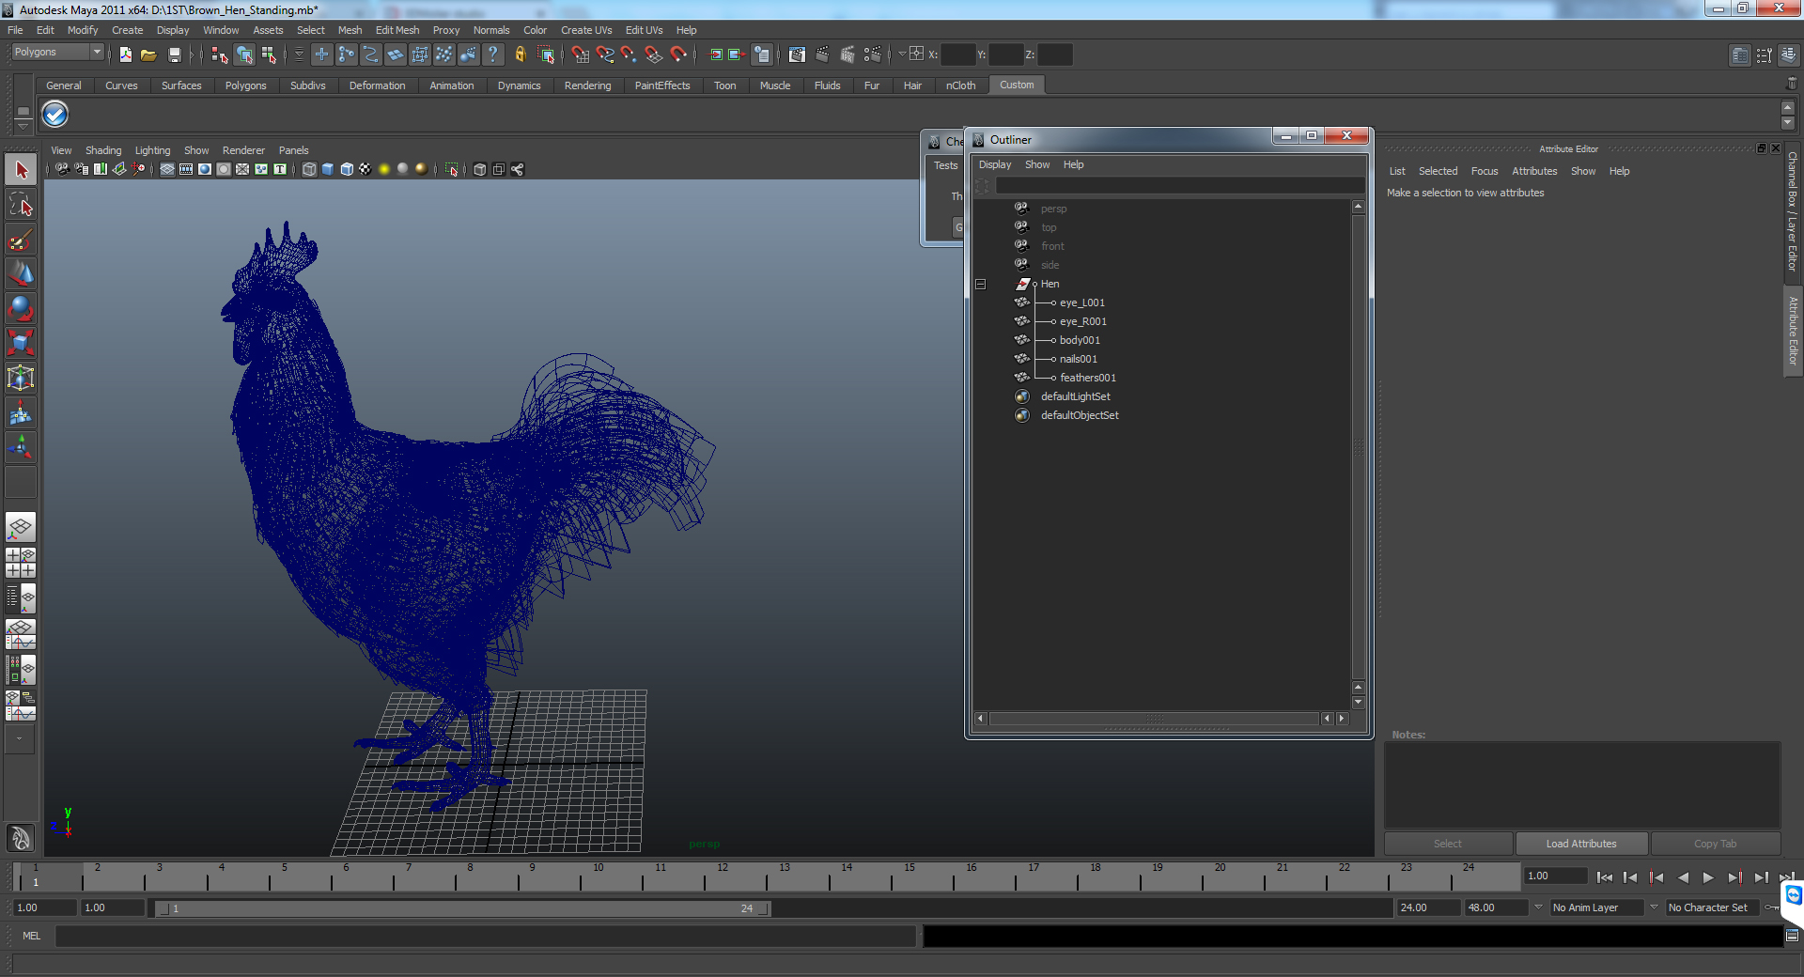Click the range slider bar handle
1804x977 pixels.
click(x=462, y=908)
